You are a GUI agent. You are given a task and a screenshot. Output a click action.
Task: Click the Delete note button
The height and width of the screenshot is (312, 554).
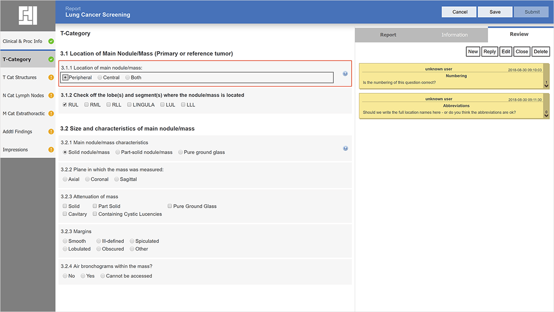(x=541, y=51)
